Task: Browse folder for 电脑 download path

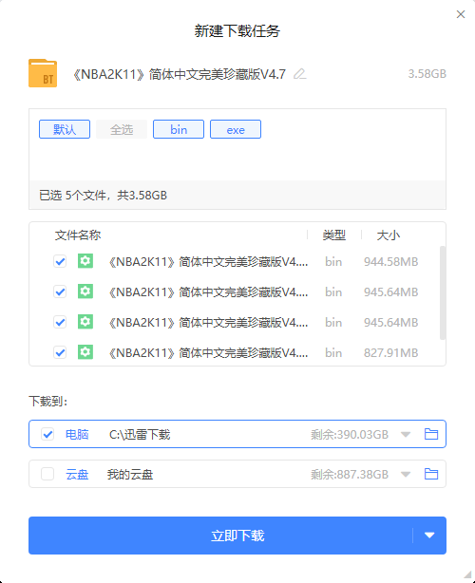Action: click(431, 434)
